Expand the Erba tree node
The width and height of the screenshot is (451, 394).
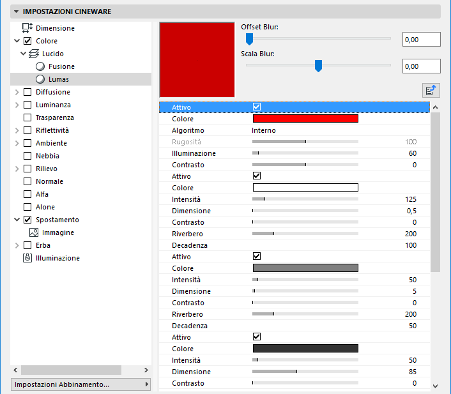pyautogui.click(x=17, y=245)
